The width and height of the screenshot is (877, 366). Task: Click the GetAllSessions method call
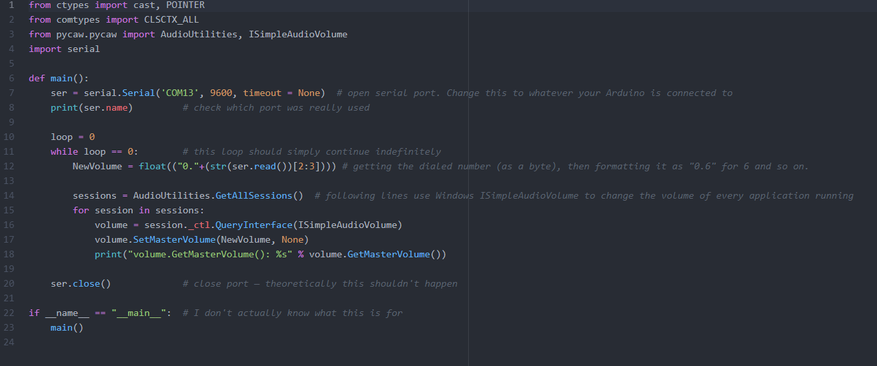click(259, 195)
